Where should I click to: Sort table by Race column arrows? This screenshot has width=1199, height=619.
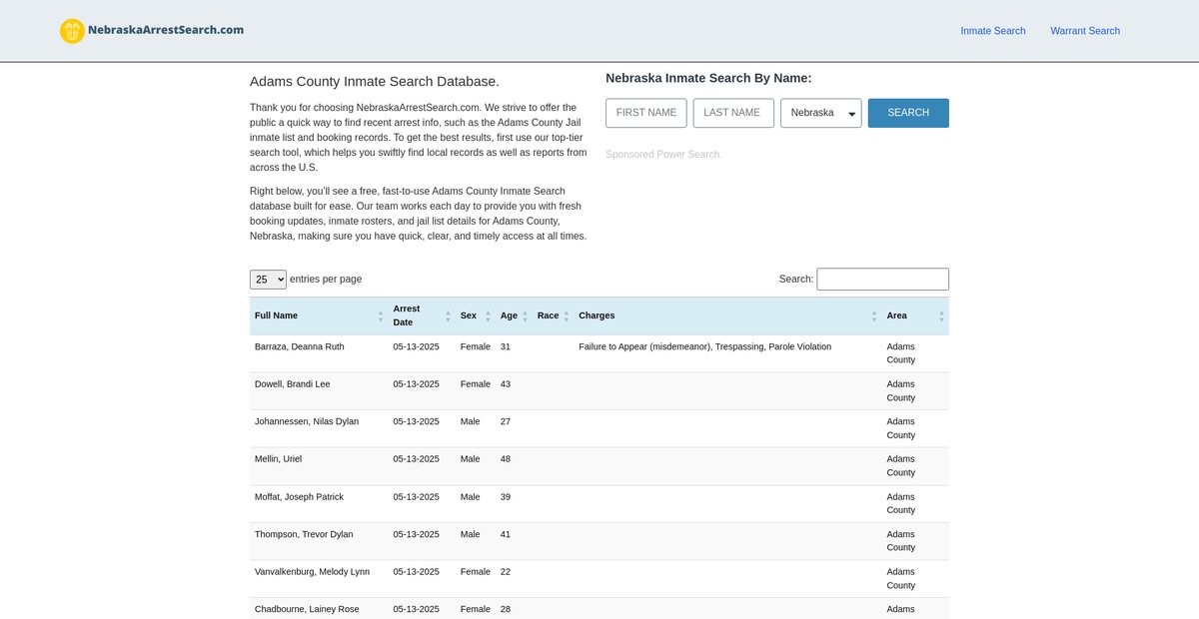tap(567, 315)
